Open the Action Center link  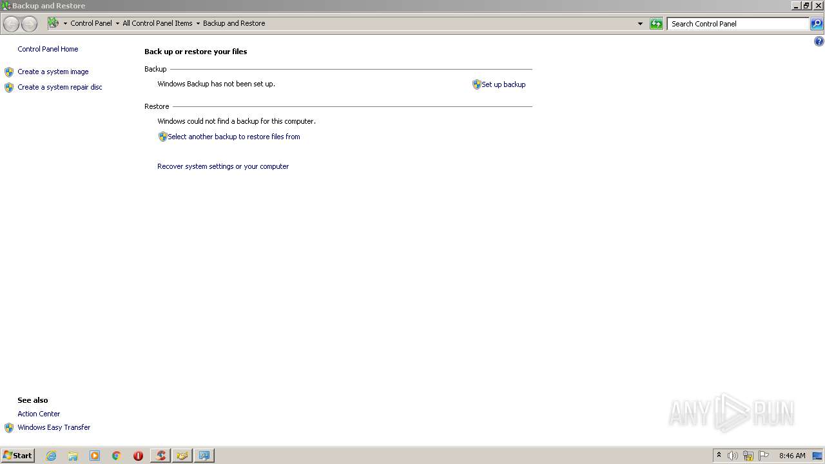click(x=39, y=414)
